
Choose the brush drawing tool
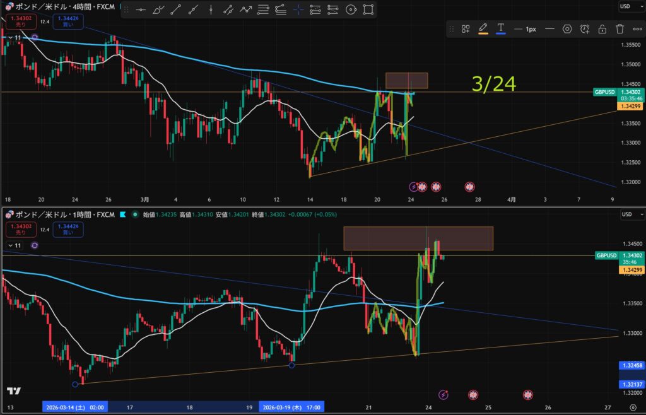click(x=158, y=10)
